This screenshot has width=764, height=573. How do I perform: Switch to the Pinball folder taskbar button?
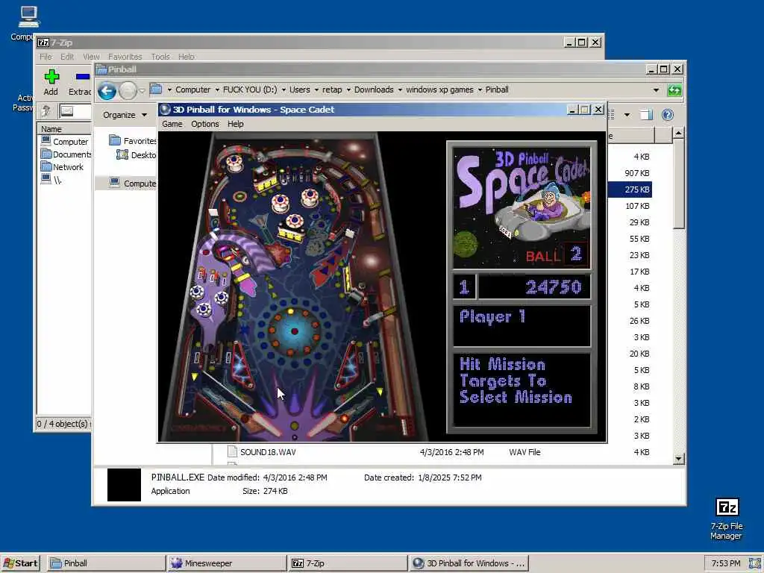point(106,563)
